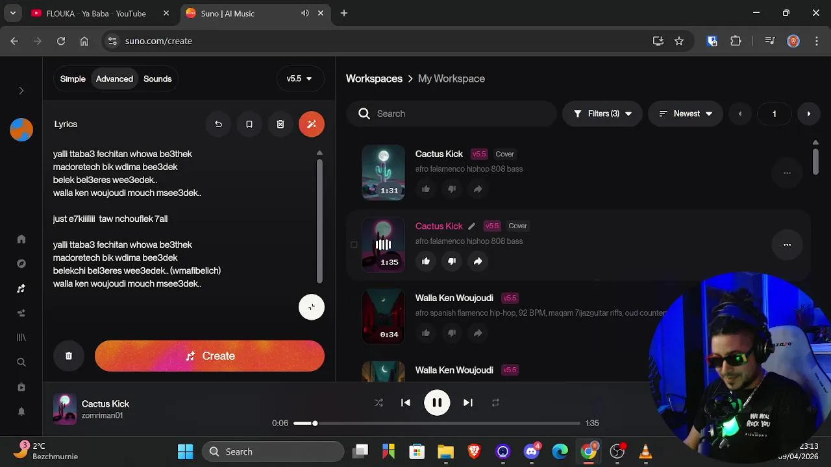Open Chrome media control icon in toolbar
This screenshot has height=467, width=831.
click(x=770, y=41)
